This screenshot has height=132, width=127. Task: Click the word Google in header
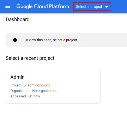point(24,7)
